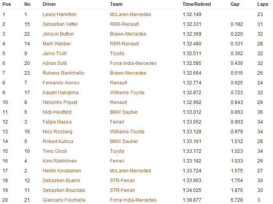Image resolution: width=273 pixels, height=204 pixels.
Task: Click Jenson Button driver name
Action: click(58, 34)
